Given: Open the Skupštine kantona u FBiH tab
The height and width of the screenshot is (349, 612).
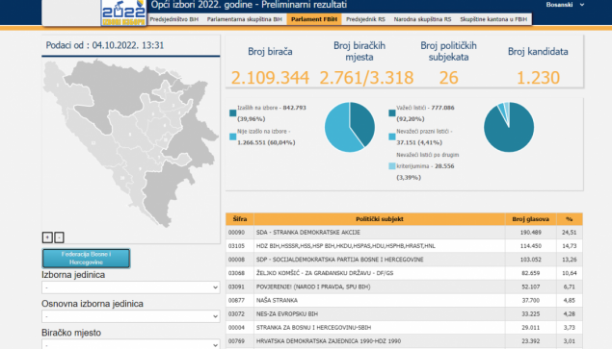Looking at the screenshot, I should [493, 19].
